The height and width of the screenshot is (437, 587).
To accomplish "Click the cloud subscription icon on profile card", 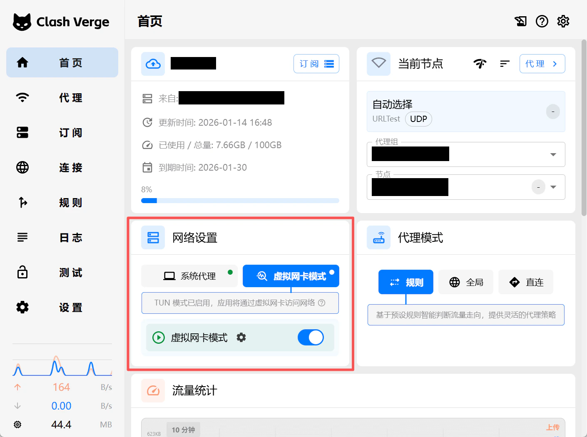I will click(153, 63).
